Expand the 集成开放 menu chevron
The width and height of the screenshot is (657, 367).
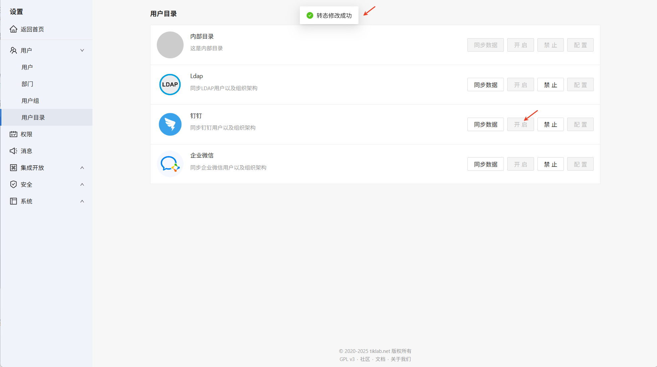(82, 168)
